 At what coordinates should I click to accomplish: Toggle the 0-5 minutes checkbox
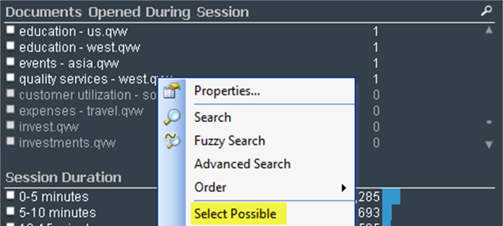(x=11, y=195)
